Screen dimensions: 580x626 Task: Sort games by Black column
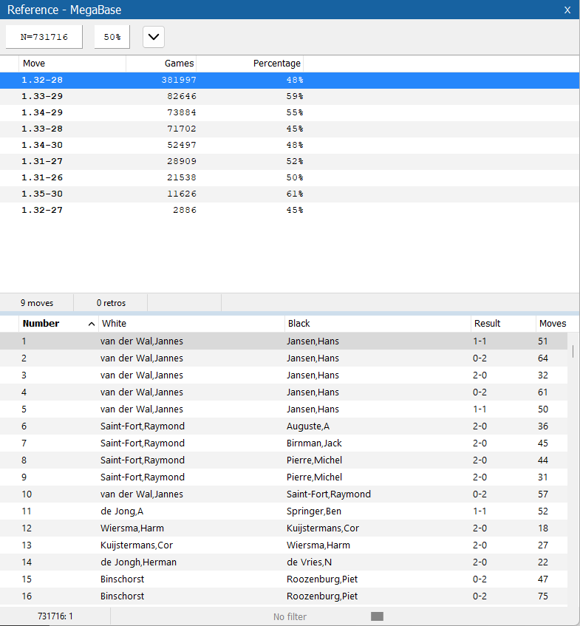pyautogui.click(x=378, y=324)
